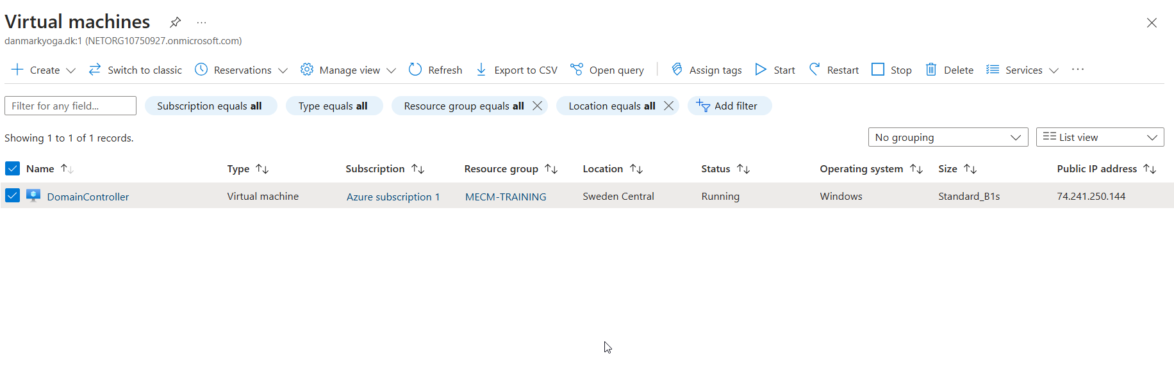Image resolution: width=1174 pixels, height=381 pixels.
Task: Pin the Virtual machines page
Action: pyautogui.click(x=175, y=21)
